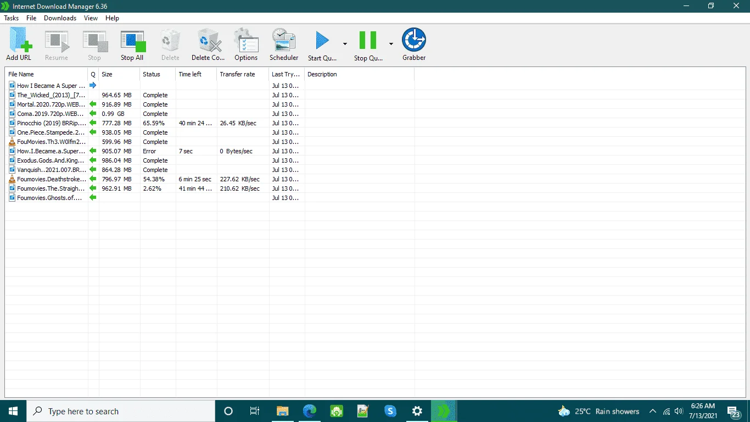Screen dimensions: 750x422
Task: Open File Explorer from the taskbar
Action: coord(283,411)
